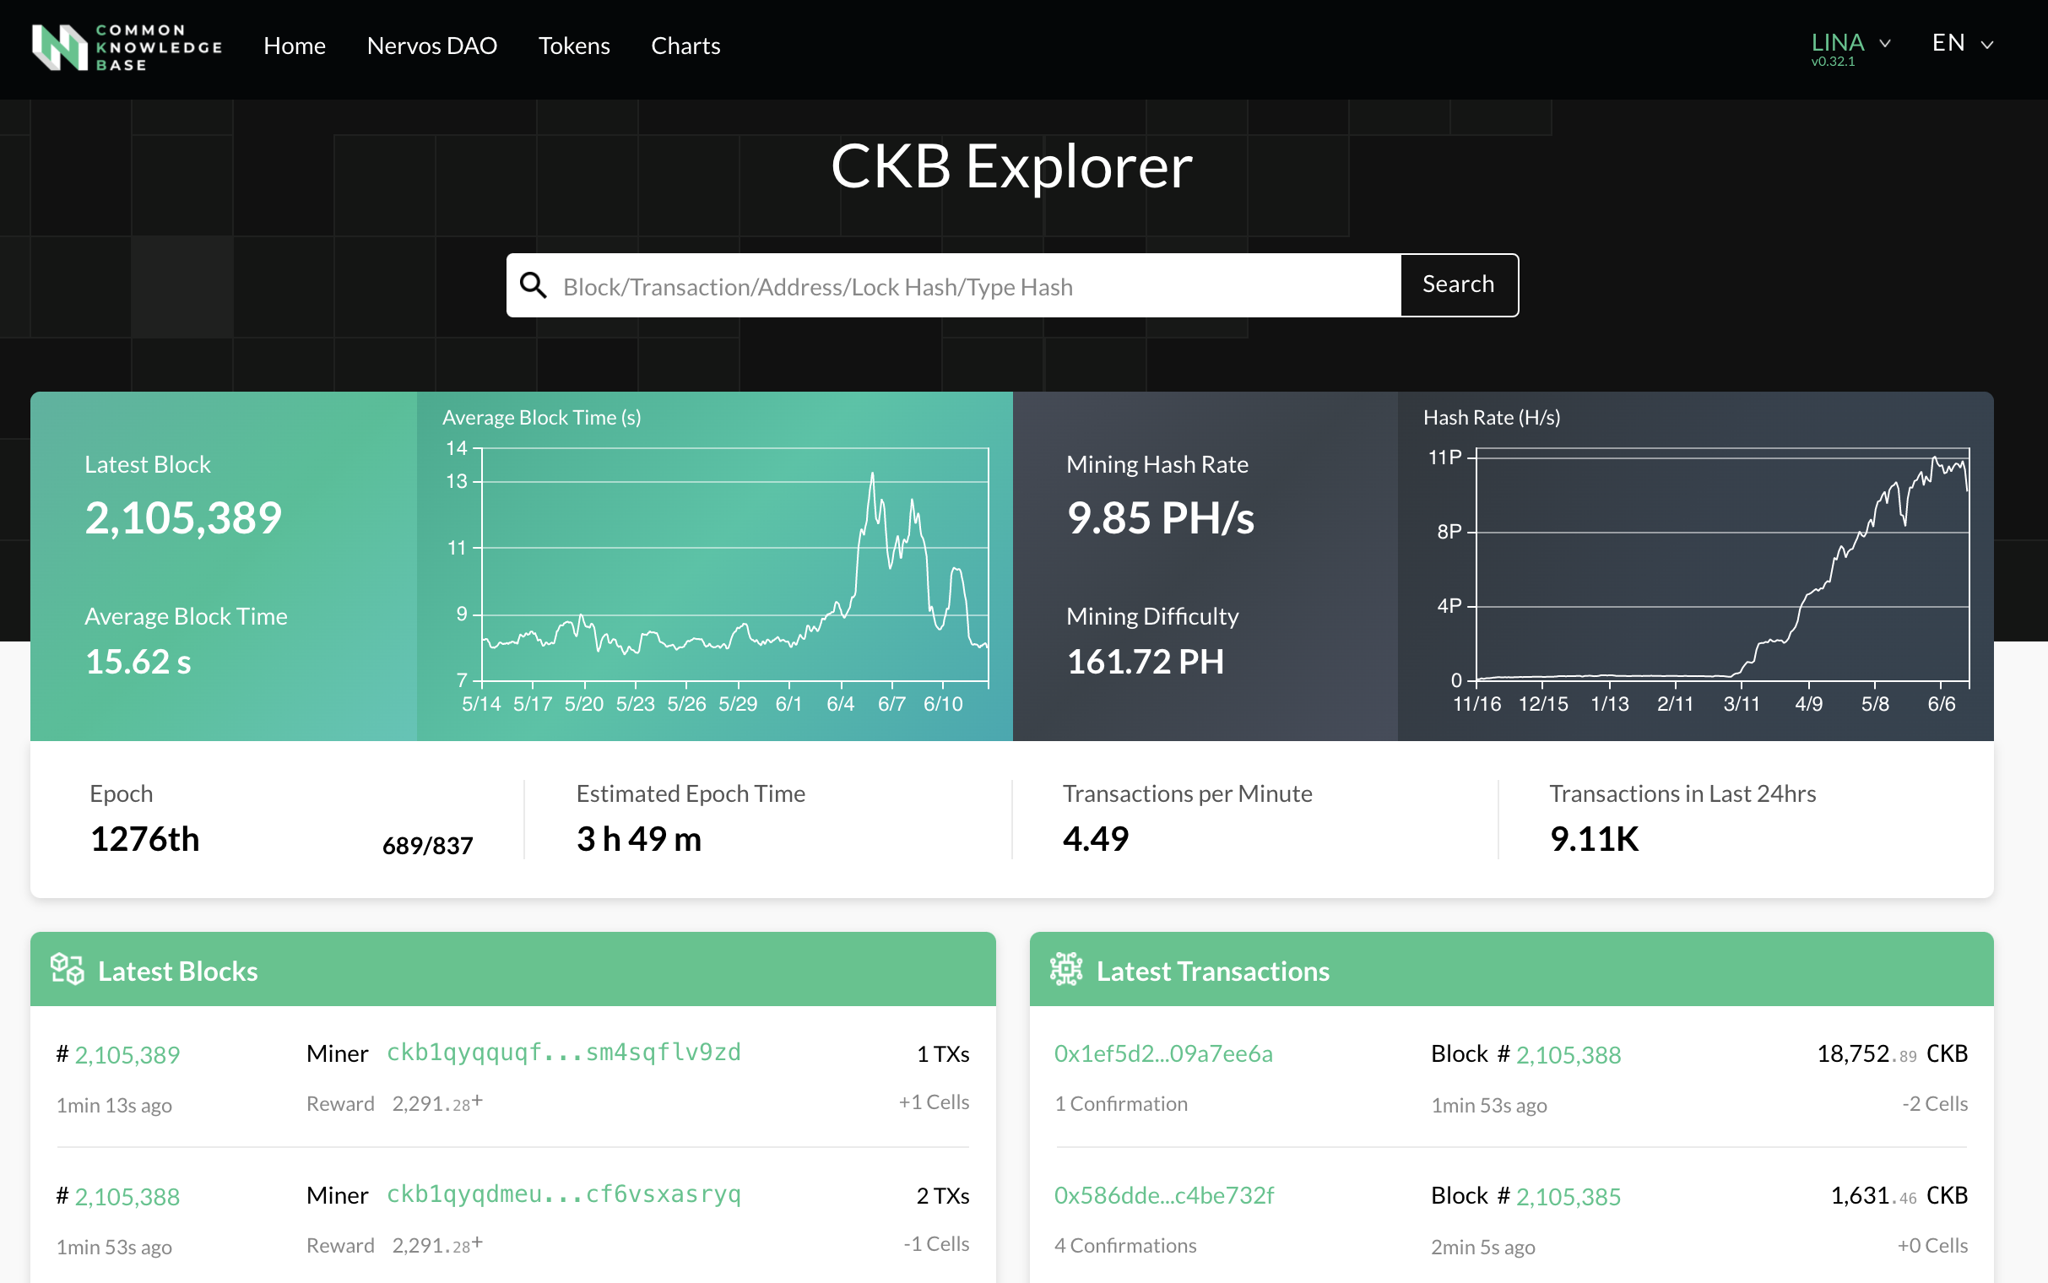This screenshot has width=2048, height=1283.
Task: Click the magnifier icon in search bar
Action: pyautogui.click(x=533, y=285)
